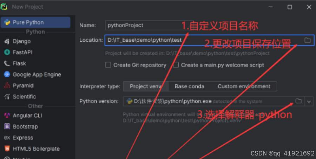Image resolution: width=316 pixels, height=159 pixels.
Task: Click the Angular CLI icon
Action: point(7,115)
